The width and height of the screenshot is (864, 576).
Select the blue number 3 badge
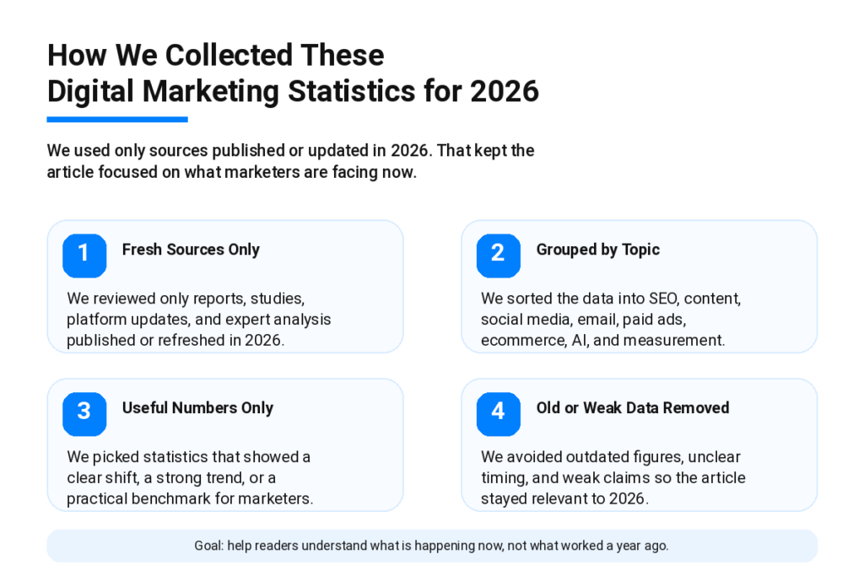click(84, 413)
